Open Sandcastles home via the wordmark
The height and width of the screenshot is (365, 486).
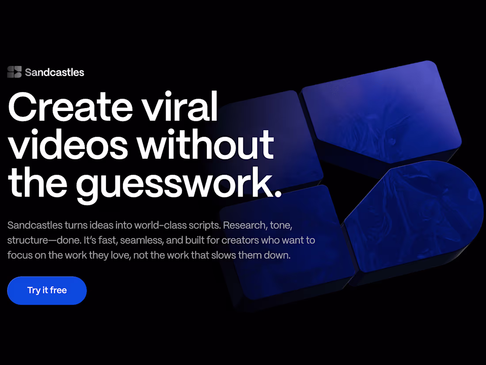(54, 72)
